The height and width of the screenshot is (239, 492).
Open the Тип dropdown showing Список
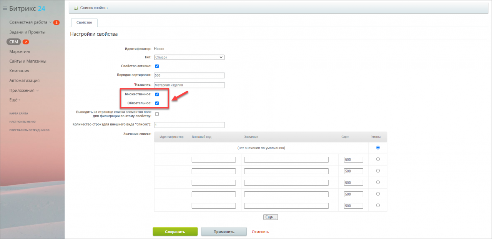189,57
